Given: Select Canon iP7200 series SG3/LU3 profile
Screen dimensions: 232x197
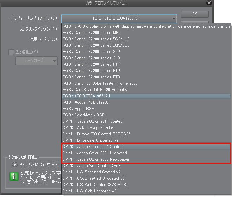Looking at the screenshot, I should (x=146, y=45).
